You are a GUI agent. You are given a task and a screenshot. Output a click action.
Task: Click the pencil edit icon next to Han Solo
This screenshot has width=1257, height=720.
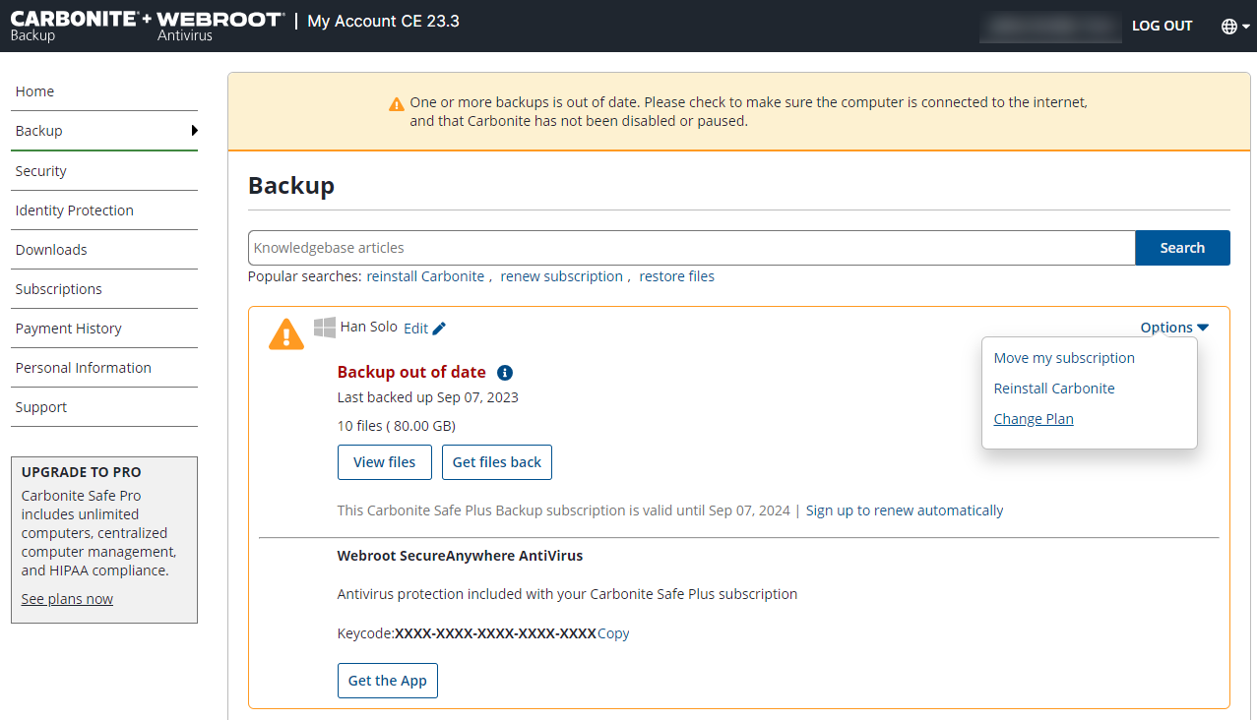click(x=439, y=329)
